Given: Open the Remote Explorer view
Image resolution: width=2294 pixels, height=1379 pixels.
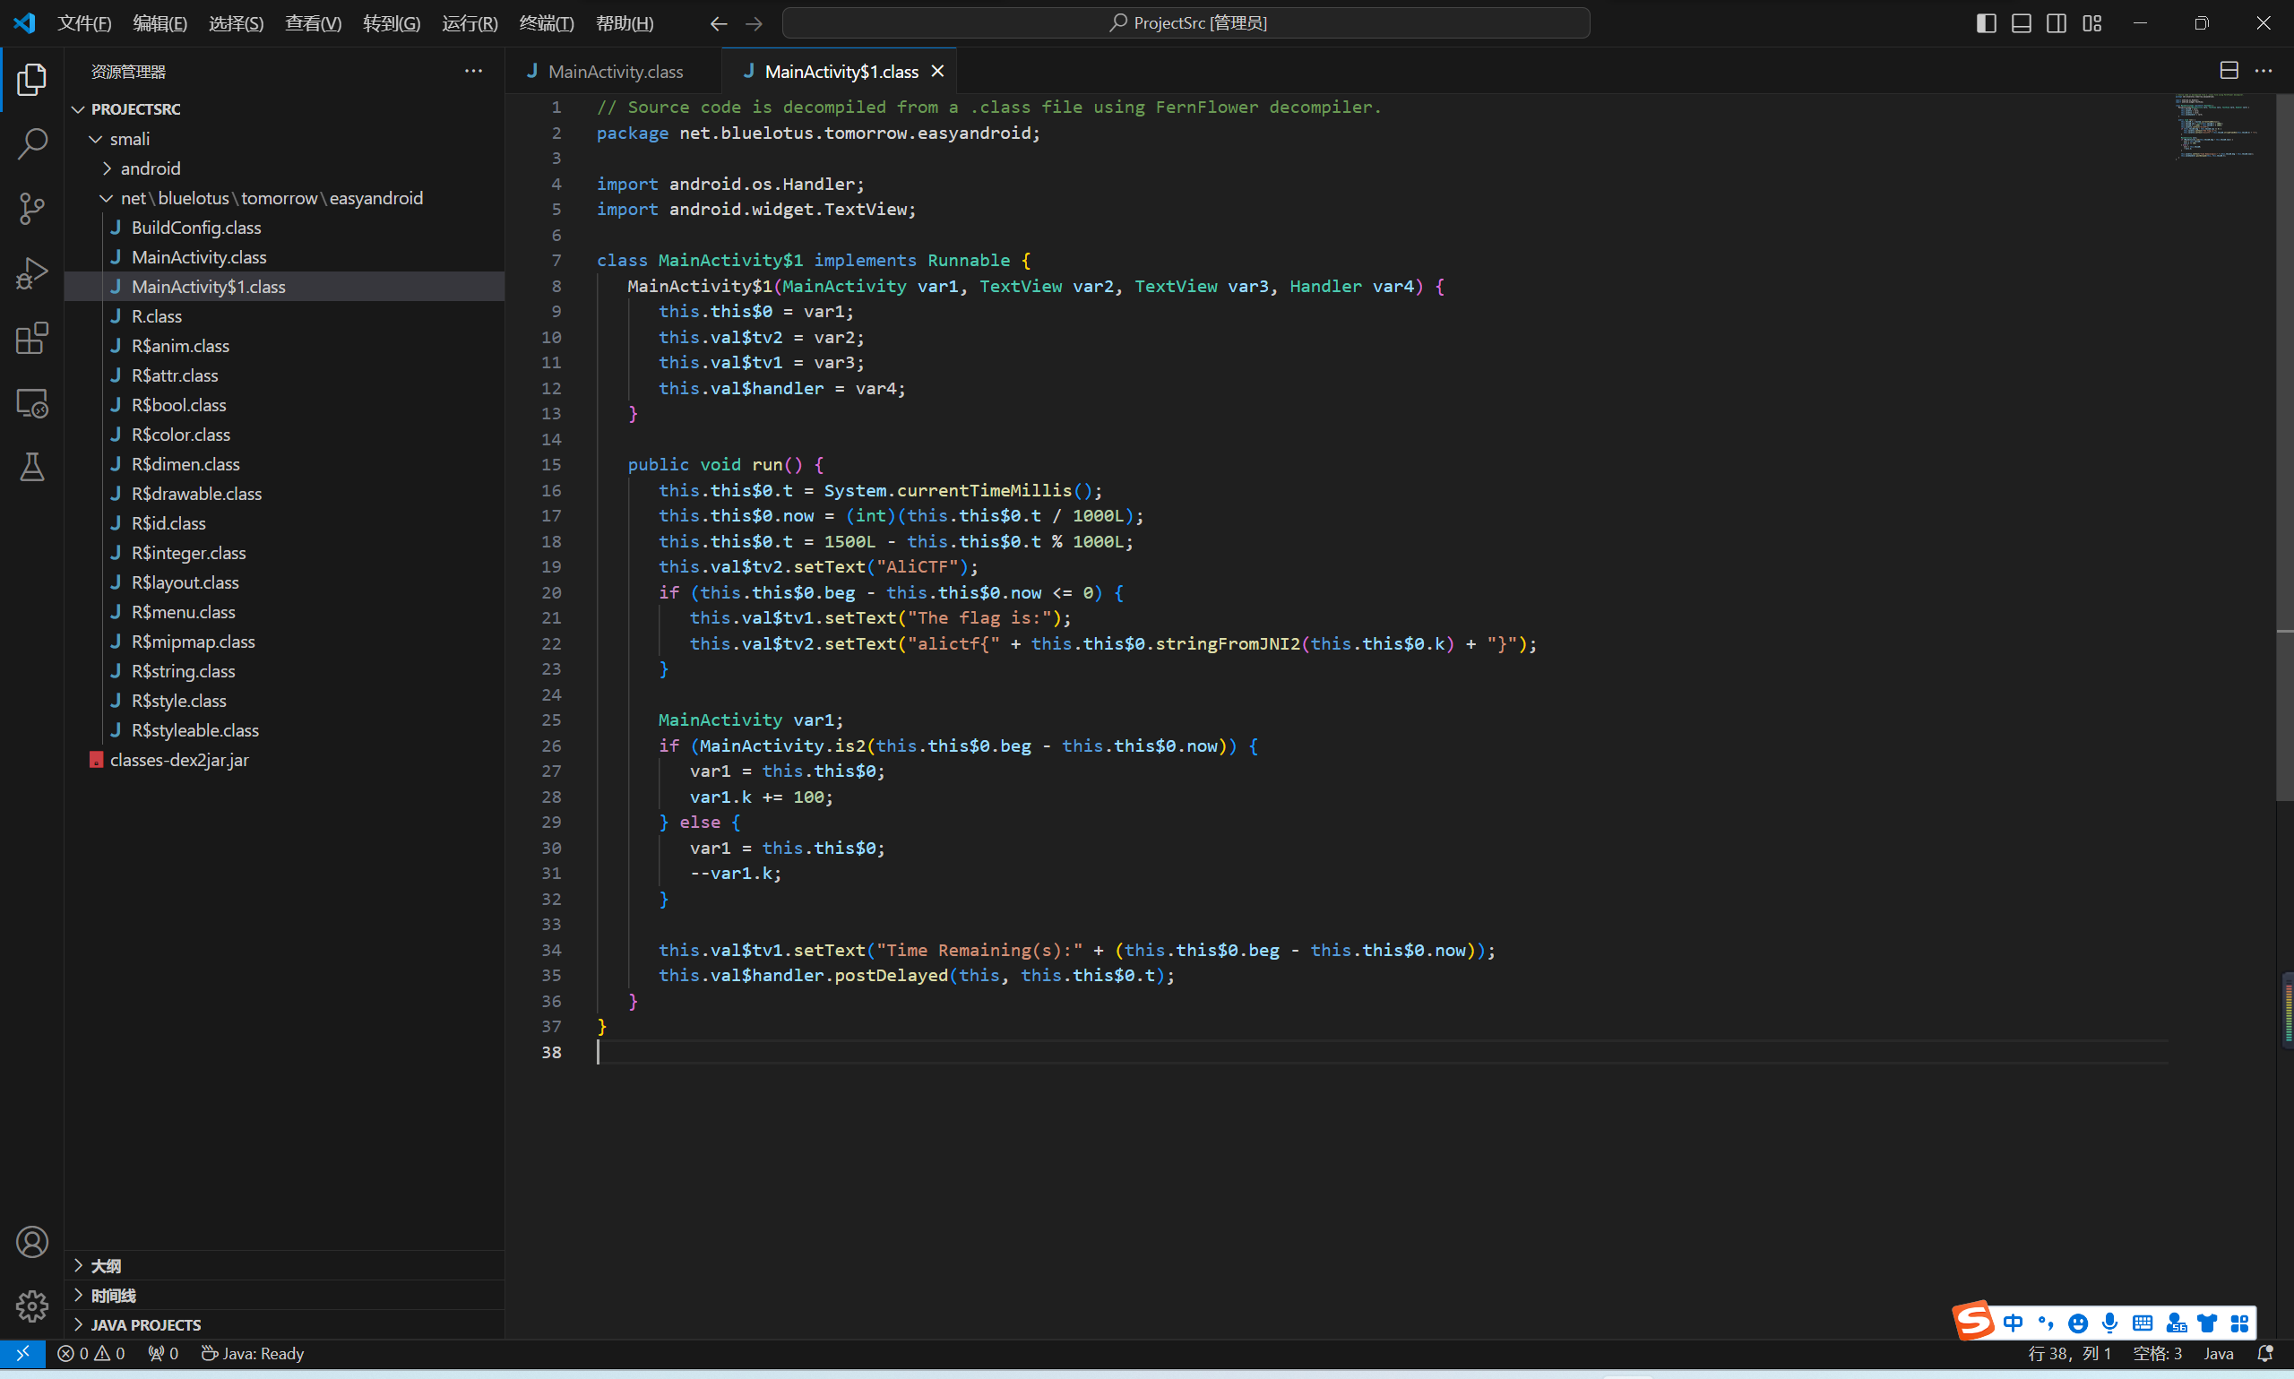Looking at the screenshot, I should click(x=31, y=403).
